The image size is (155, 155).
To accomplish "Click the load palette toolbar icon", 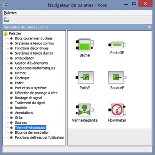I will pos(6,20).
